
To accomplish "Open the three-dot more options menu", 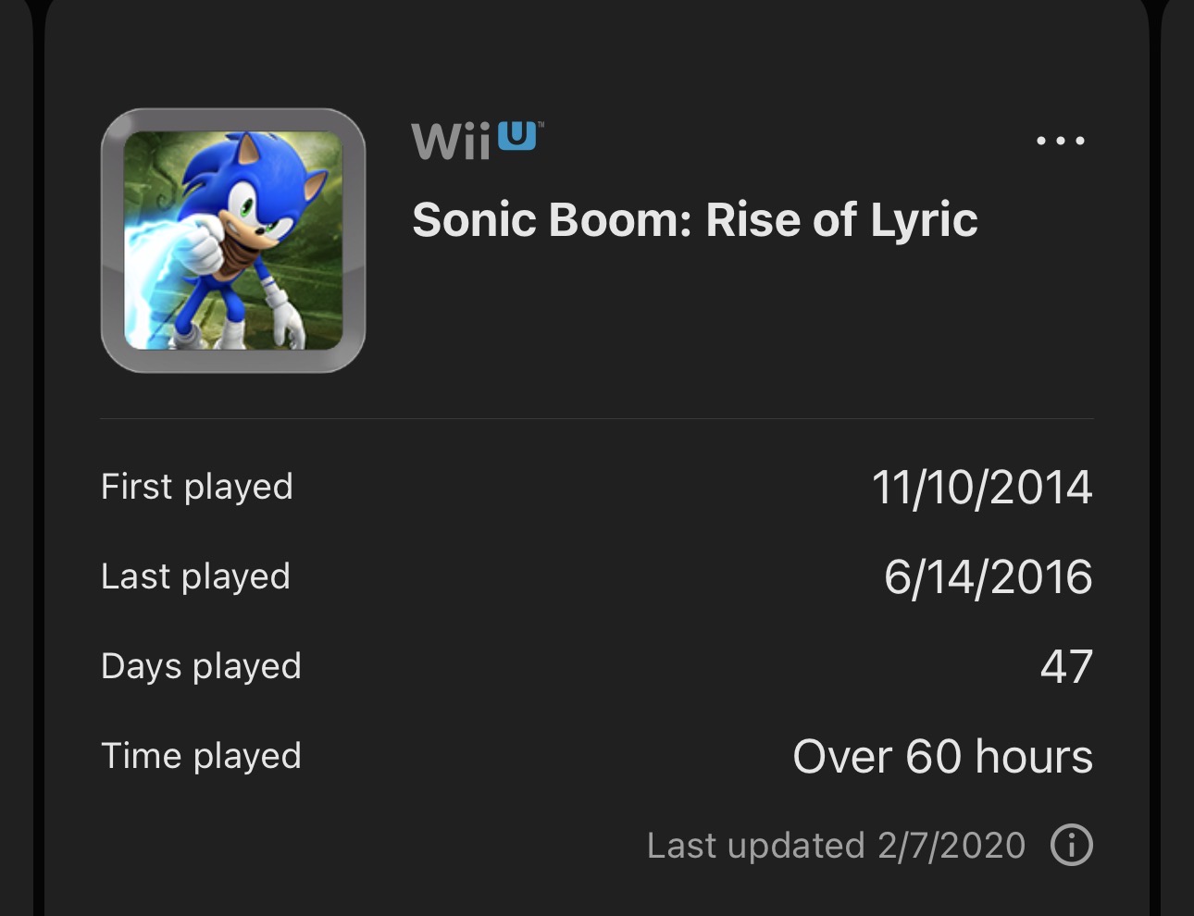I will (x=1060, y=142).
